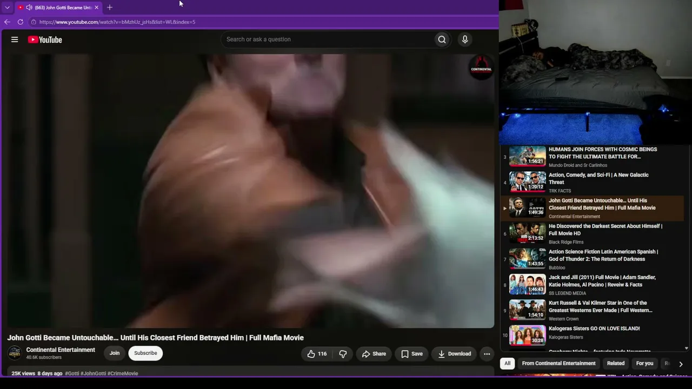Screen dimensions: 692x389
Task: Select the For you filter chip
Action: [644, 364]
